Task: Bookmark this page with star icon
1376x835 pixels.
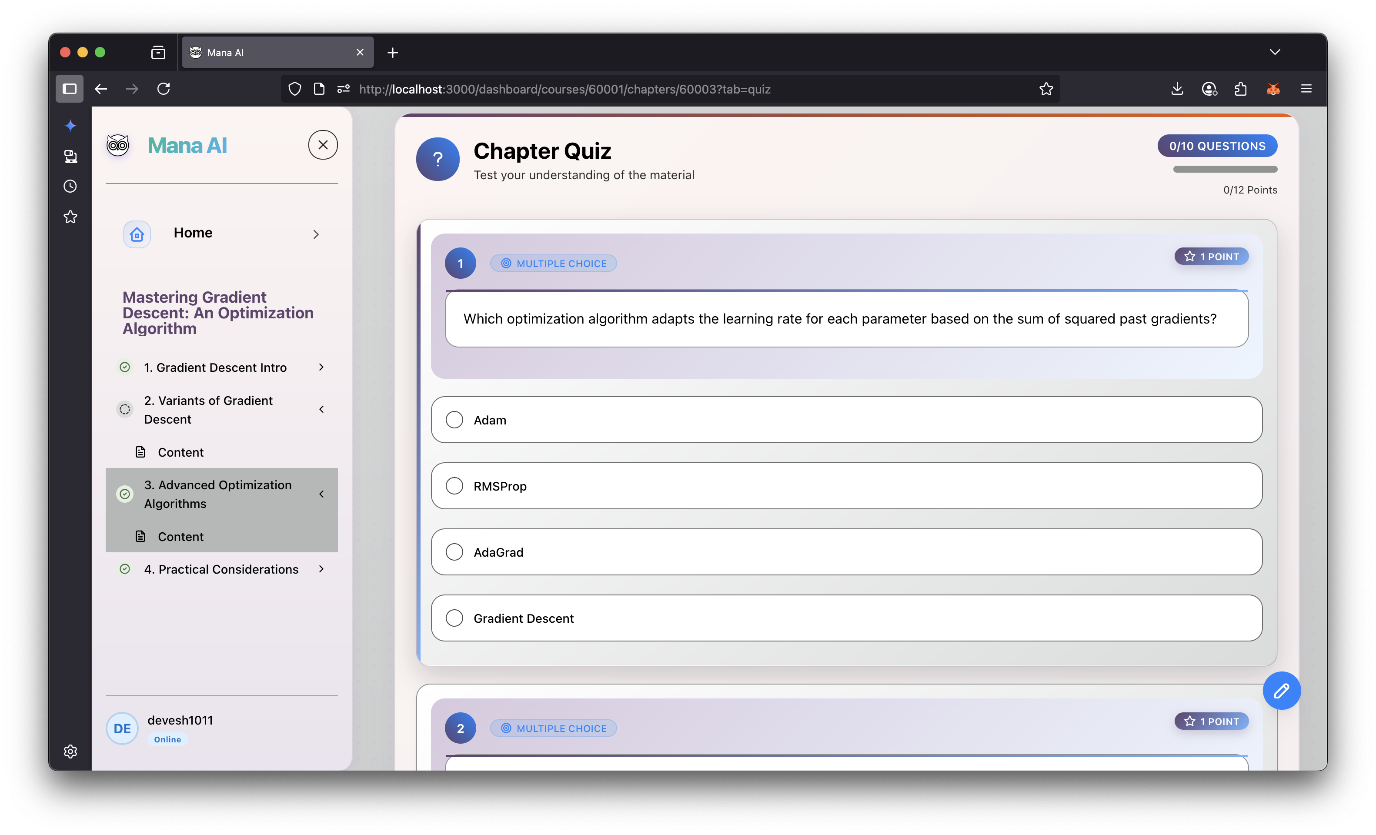Action: coord(1046,89)
